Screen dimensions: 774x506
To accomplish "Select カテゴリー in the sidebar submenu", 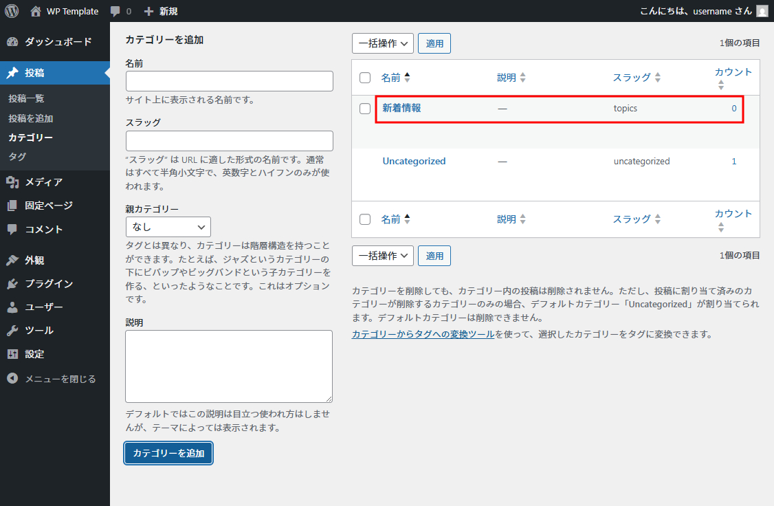I will 31,137.
